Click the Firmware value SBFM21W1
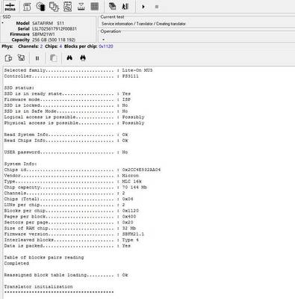Screen dimensions: 295x299 (x=43, y=34)
